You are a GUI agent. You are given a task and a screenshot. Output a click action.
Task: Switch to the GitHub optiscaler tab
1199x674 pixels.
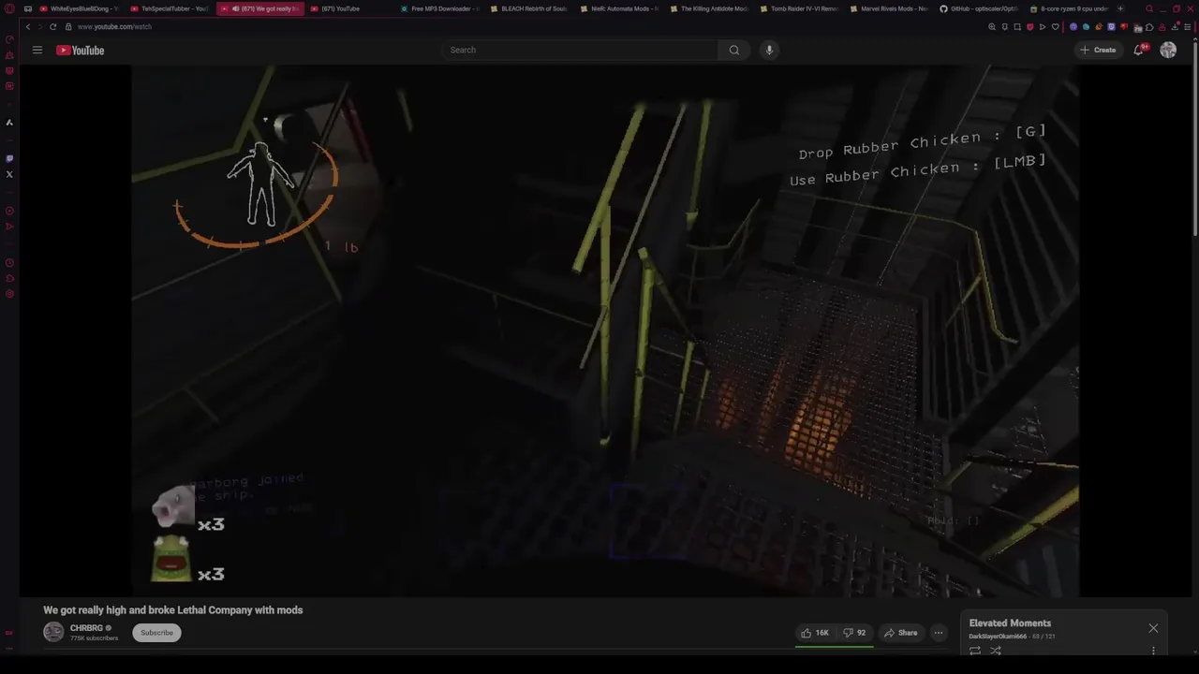point(978,8)
